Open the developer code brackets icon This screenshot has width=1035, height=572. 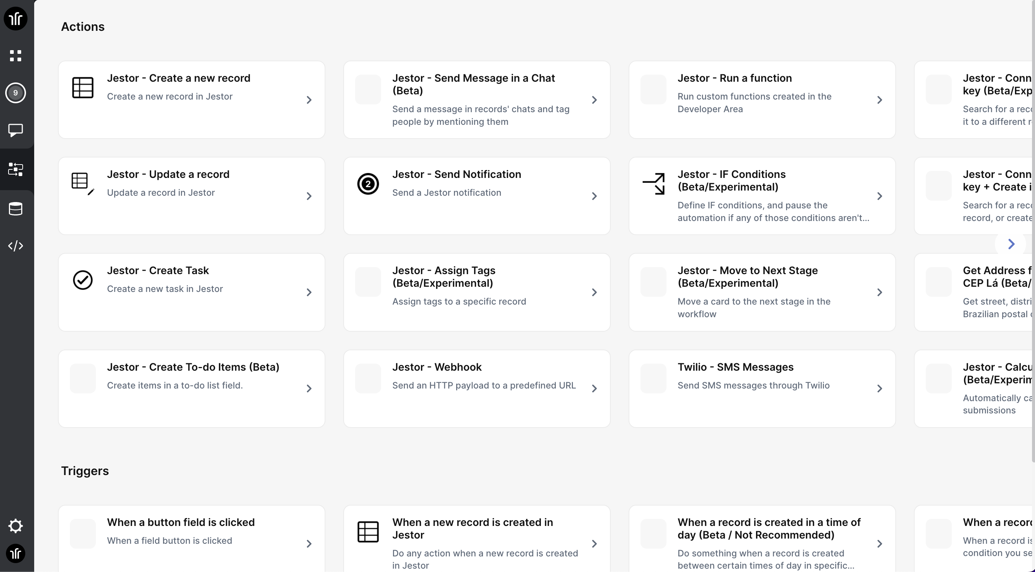pyautogui.click(x=15, y=246)
